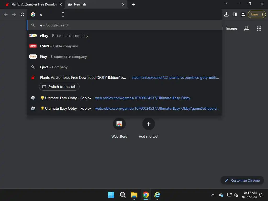
Task: Expand the tab search chevron
Action: click(x=226, y=4)
